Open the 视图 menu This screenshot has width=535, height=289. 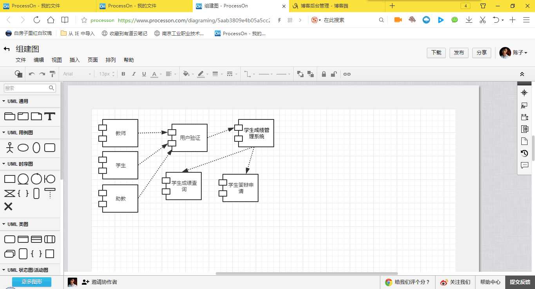57,60
